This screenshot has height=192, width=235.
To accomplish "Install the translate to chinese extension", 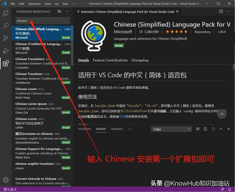I will (66, 142).
